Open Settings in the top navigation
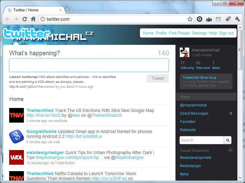The height and width of the screenshot is (183, 245). (x=199, y=33)
